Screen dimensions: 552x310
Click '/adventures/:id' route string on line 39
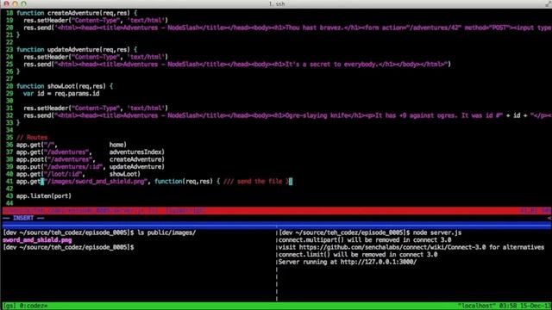73,167
